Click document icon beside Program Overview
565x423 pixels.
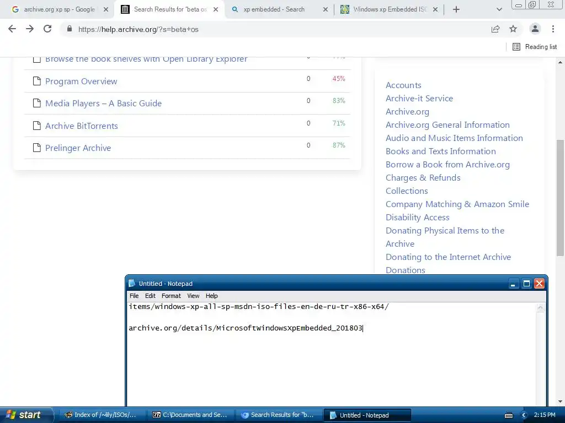click(37, 81)
